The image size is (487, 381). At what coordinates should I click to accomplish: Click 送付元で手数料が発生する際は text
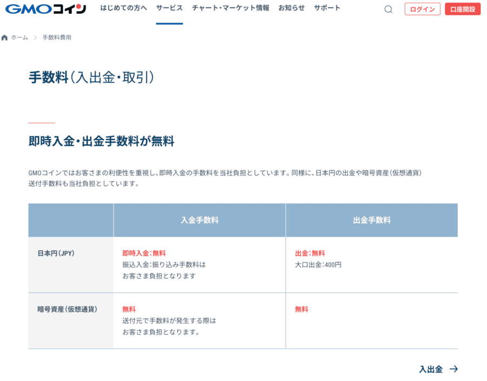[169, 320]
